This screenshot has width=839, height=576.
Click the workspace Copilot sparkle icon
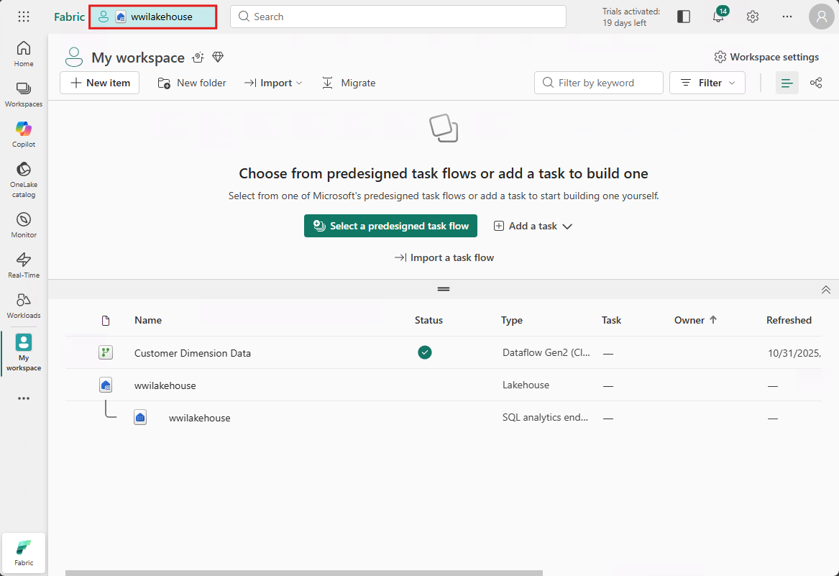[198, 57]
